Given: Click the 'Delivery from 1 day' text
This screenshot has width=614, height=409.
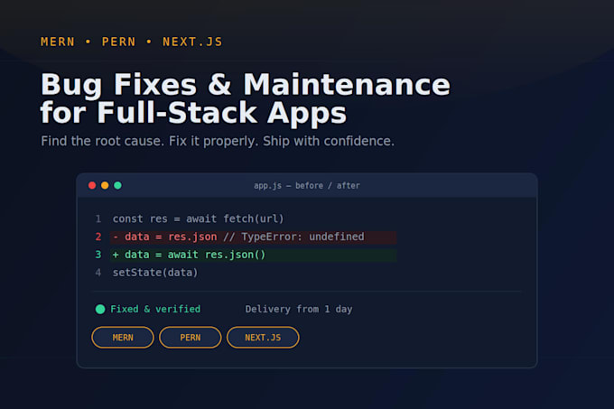Looking at the screenshot, I should pos(299,309).
